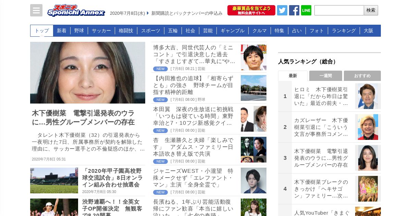
Task: Click the Sponichi Annex logo
Action: [76, 11]
